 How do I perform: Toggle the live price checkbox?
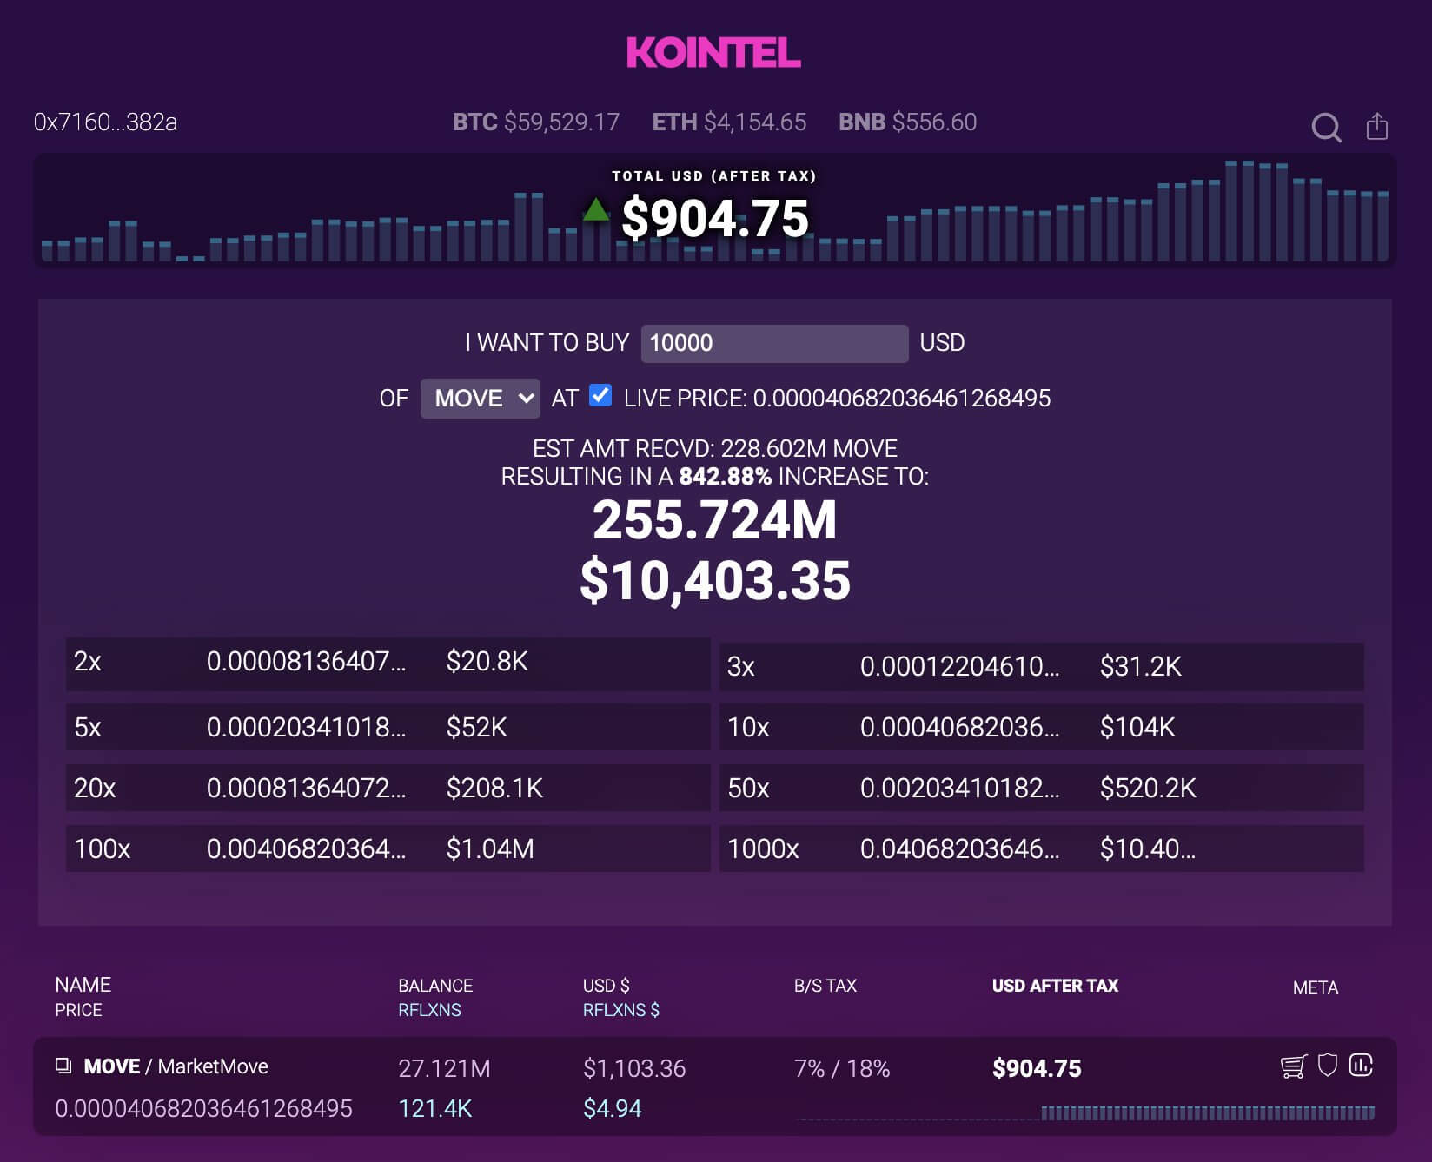click(x=600, y=396)
